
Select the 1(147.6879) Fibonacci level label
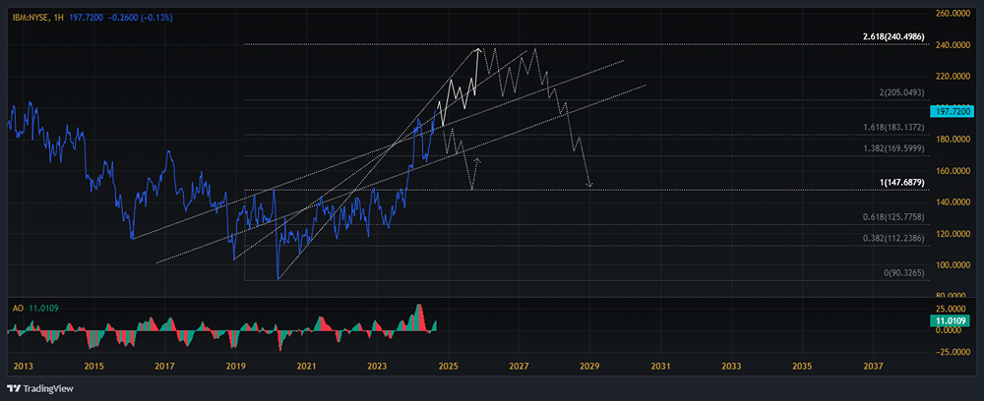(x=901, y=182)
